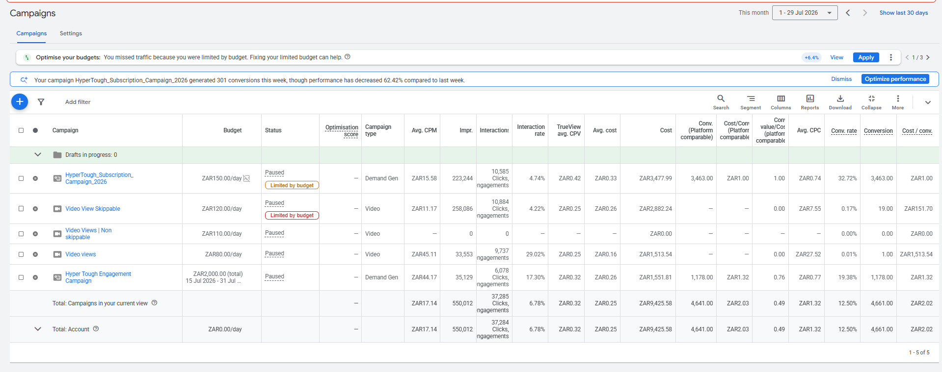Tick checkbox for Hyper Tough Engagement Campaign
Screen dimensions: 942x372
tap(21, 277)
